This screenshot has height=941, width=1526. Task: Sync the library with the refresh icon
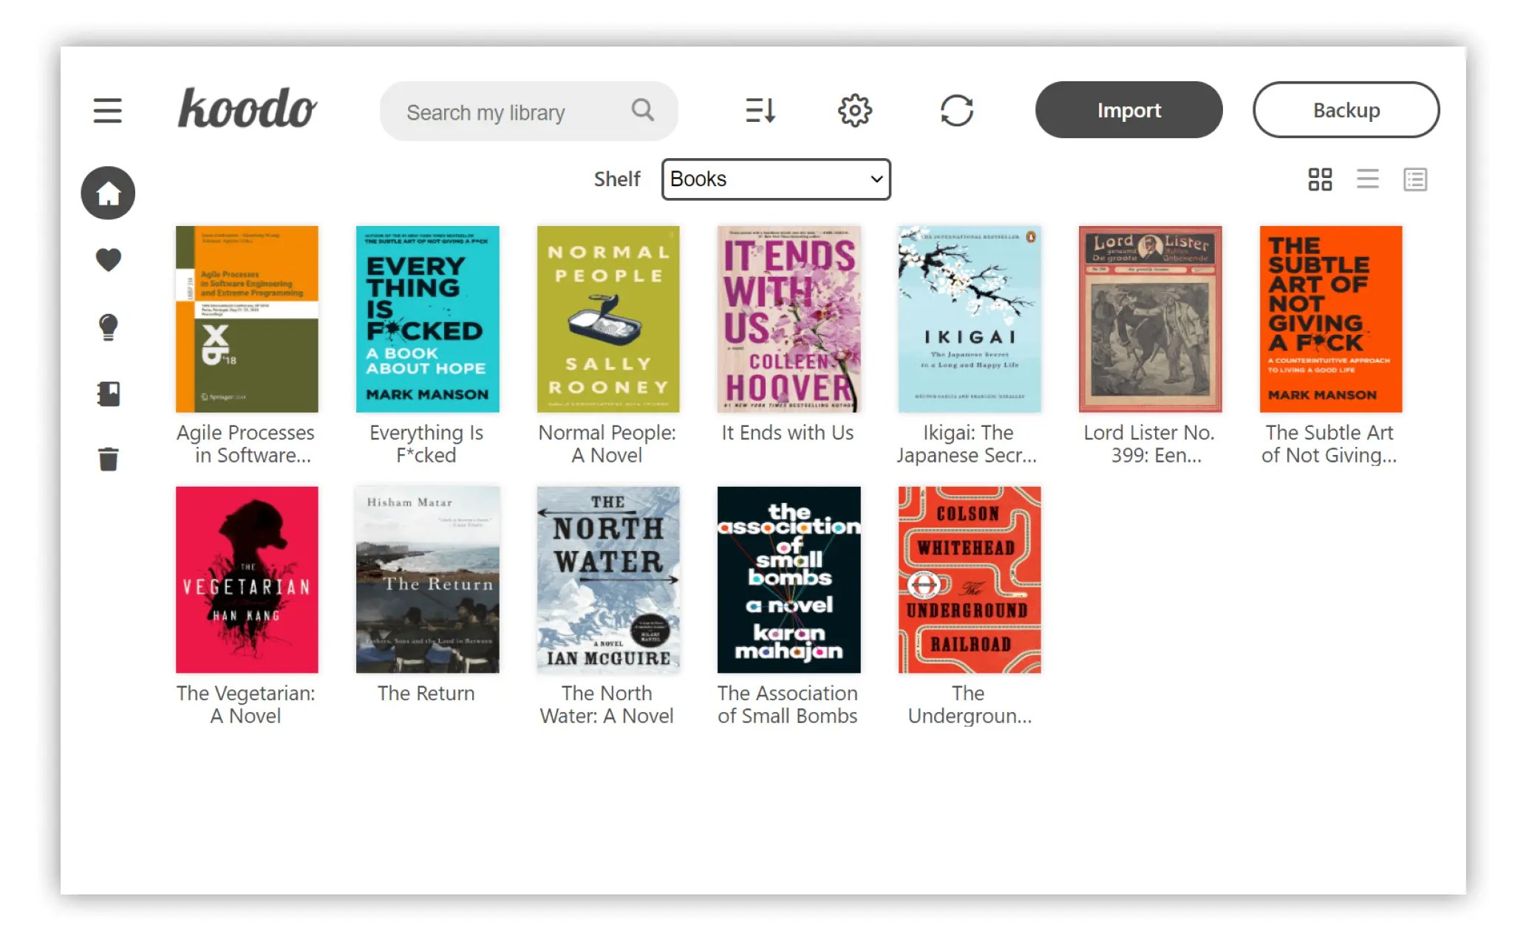pos(957,110)
